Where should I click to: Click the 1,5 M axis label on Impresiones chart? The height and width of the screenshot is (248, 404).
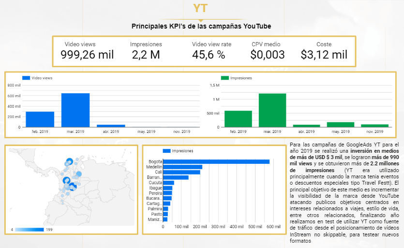point(214,85)
